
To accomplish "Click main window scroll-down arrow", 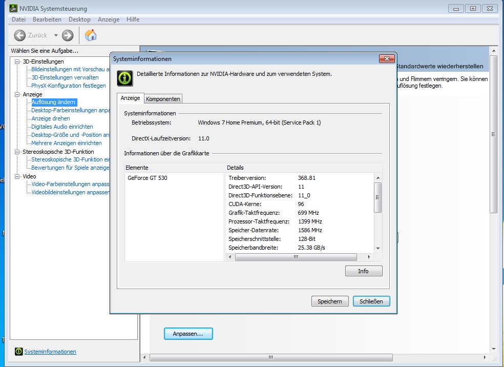I will pyautogui.click(x=494, y=349).
